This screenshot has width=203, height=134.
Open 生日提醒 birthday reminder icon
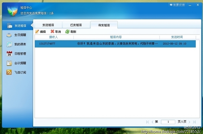(x=9, y=35)
